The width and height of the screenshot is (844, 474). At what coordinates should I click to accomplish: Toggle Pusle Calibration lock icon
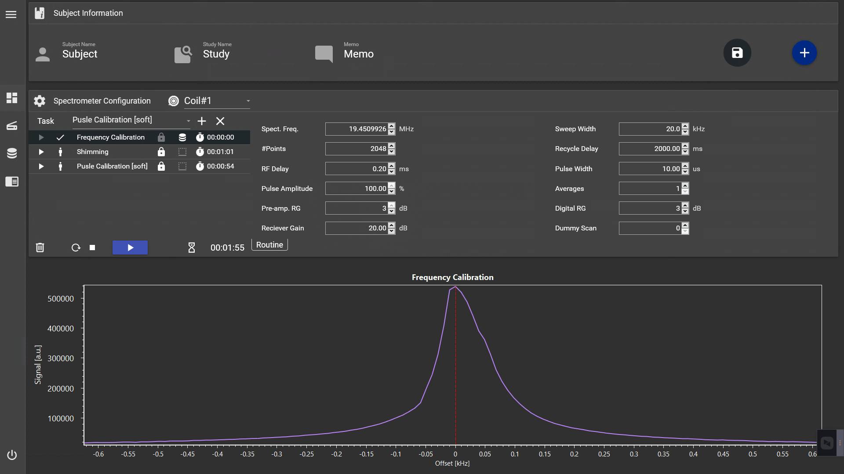(161, 166)
